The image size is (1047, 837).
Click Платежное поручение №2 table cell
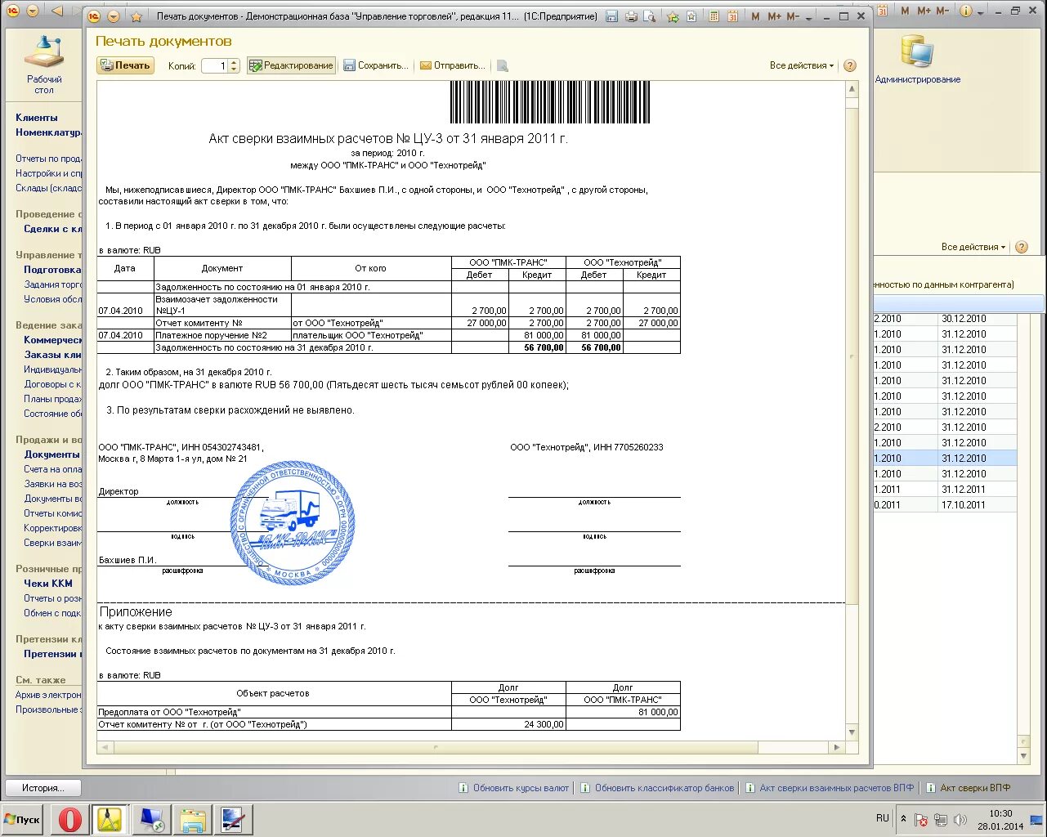[x=222, y=335]
